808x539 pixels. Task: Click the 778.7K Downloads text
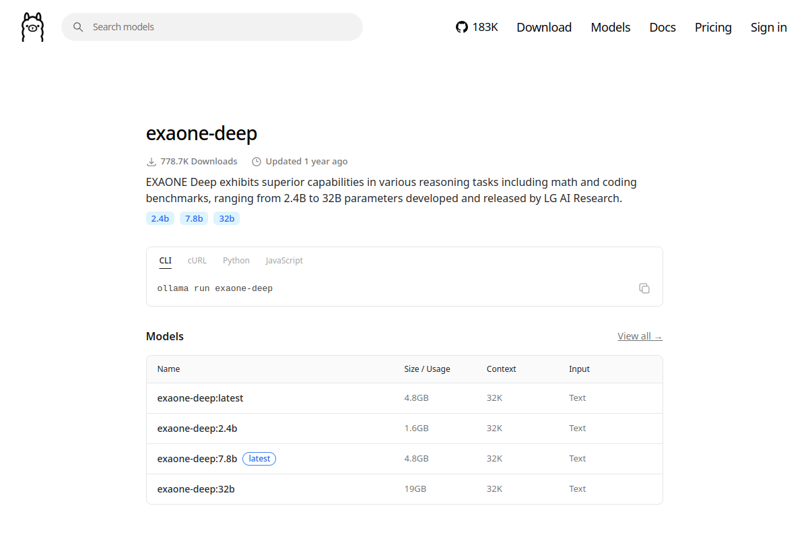point(199,162)
